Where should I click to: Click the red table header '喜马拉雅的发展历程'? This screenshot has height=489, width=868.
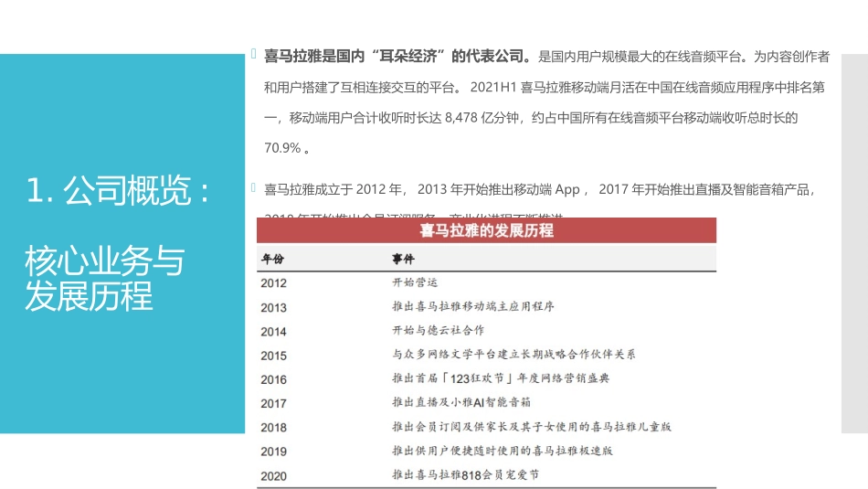coord(486,230)
